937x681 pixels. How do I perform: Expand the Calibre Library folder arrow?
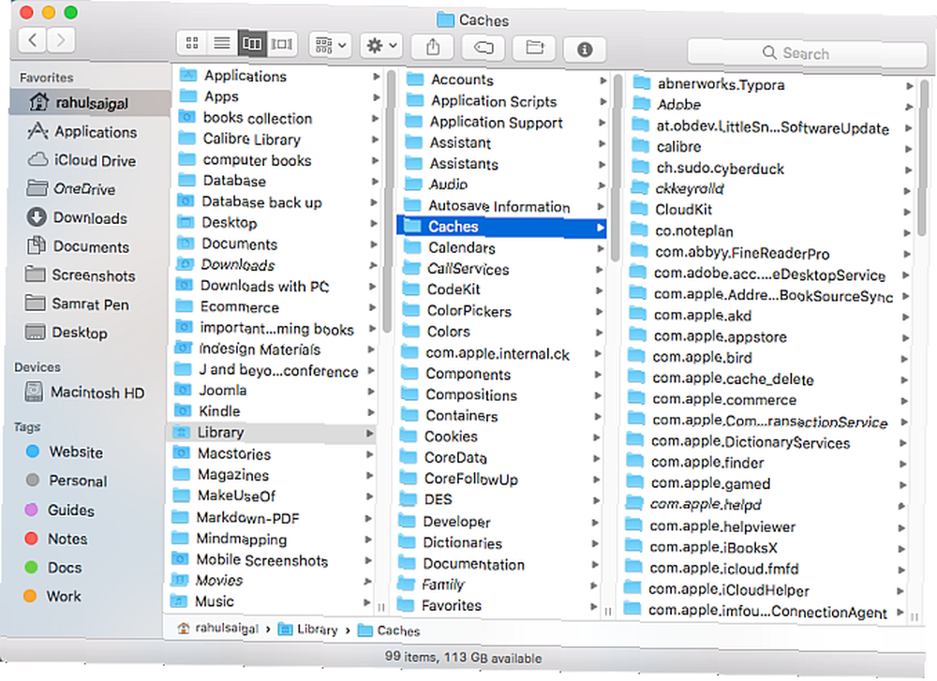click(376, 140)
